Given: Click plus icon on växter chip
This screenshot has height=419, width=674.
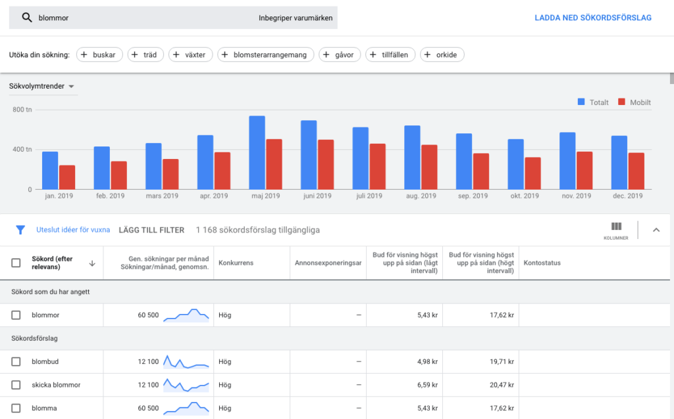Looking at the screenshot, I should tap(176, 55).
